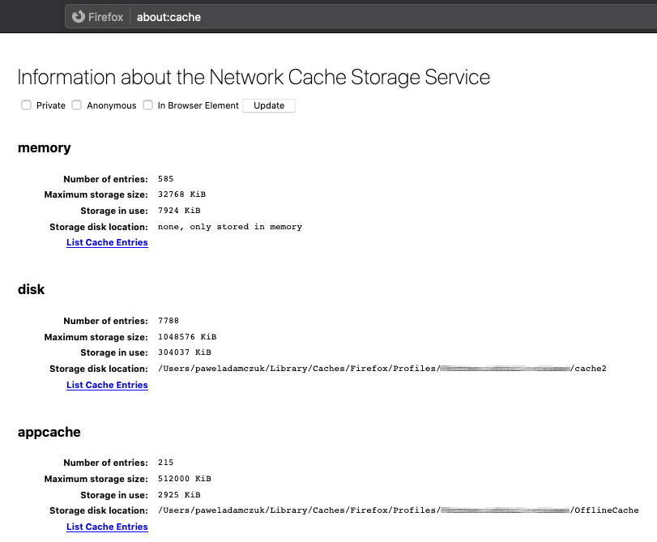The width and height of the screenshot is (657, 542).
Task: Click the memory entries count 585
Action: click(x=166, y=178)
